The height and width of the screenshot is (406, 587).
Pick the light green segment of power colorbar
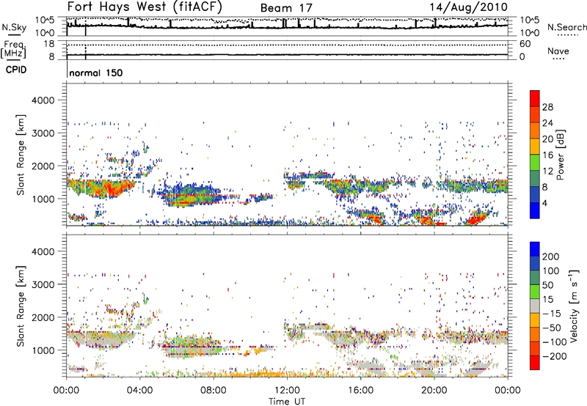pos(535,163)
